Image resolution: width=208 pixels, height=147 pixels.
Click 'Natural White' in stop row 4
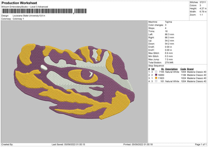(172, 81)
